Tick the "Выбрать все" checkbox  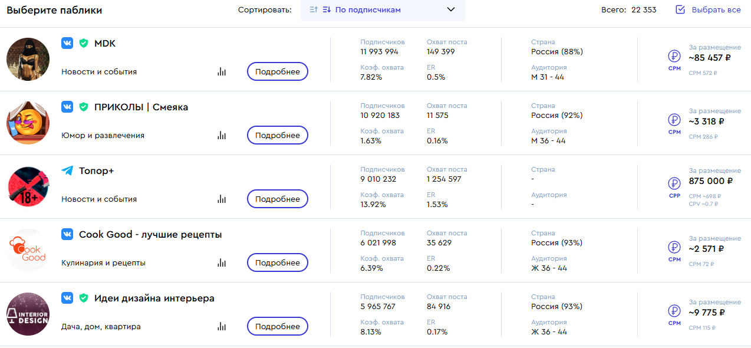tap(680, 9)
